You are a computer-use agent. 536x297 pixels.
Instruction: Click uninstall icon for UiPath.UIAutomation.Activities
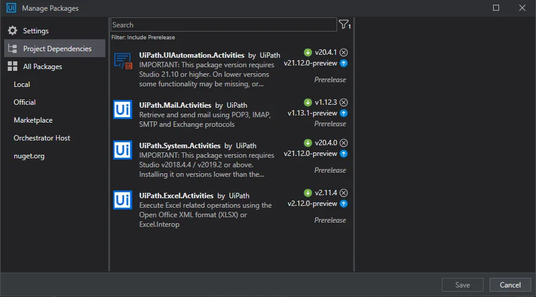[x=344, y=52]
